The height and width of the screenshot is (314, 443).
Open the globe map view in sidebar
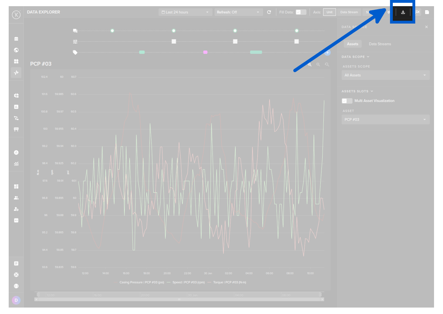[16, 50]
